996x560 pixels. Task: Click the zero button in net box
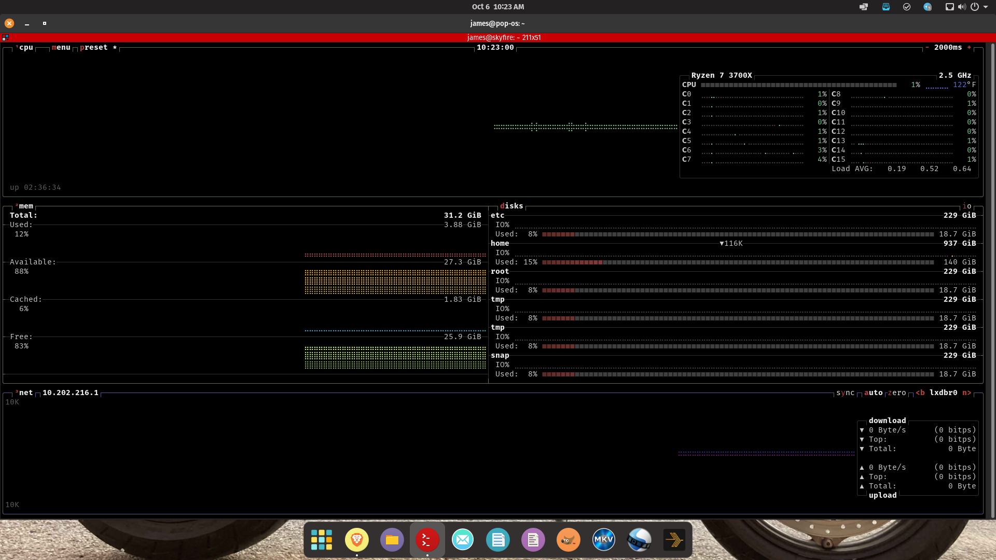897,393
